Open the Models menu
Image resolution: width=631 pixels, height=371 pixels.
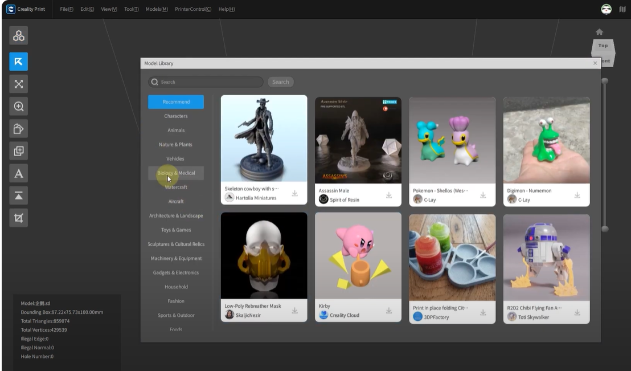(x=157, y=9)
